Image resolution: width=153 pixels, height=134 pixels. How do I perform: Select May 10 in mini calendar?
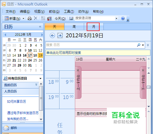[x=30, y=50]
